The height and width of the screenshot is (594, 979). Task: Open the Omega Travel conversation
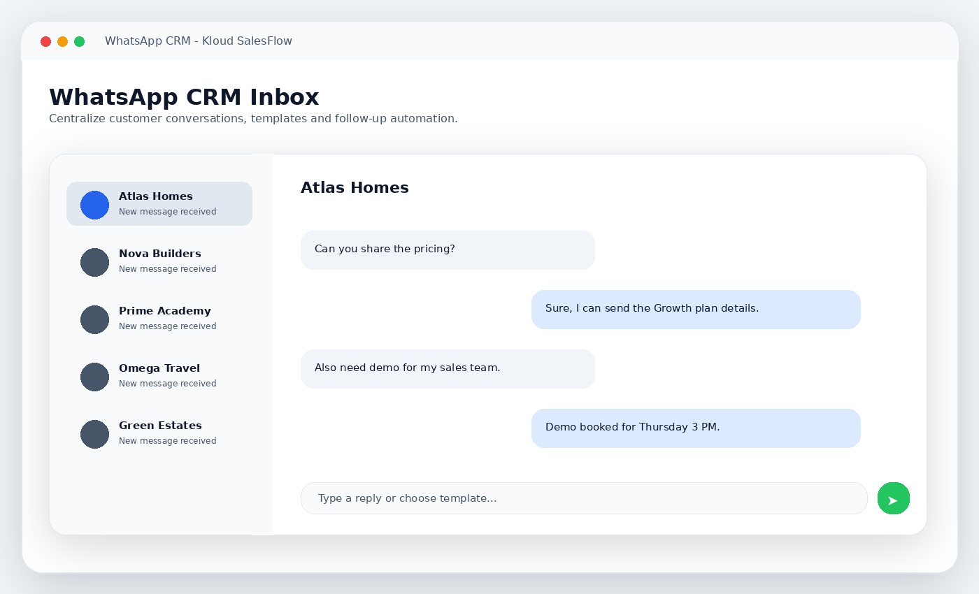coord(159,375)
